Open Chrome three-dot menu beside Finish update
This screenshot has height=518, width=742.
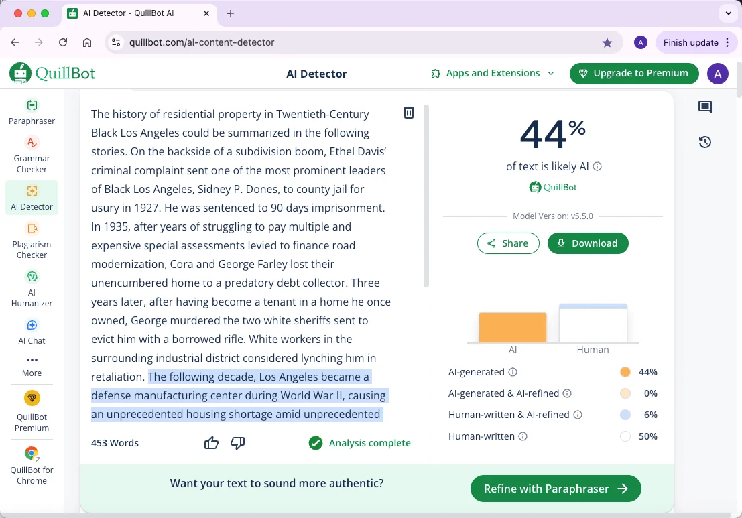tap(727, 43)
